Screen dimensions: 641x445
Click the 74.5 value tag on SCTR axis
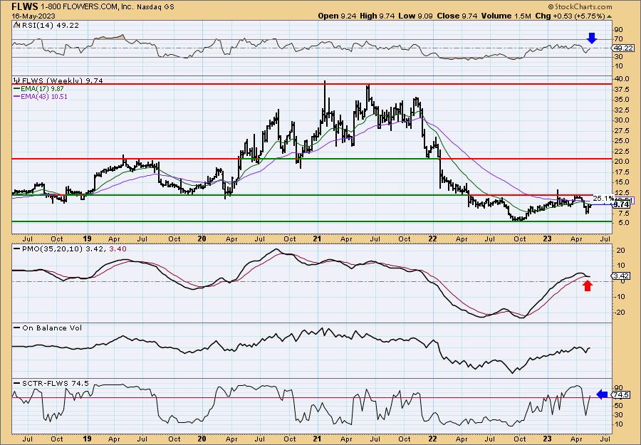coord(621,394)
